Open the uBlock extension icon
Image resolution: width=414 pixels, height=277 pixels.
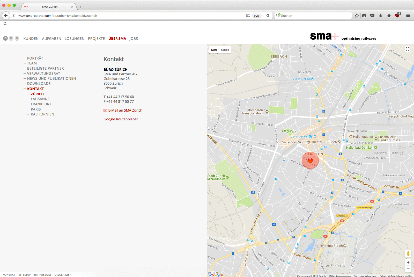[x=397, y=15]
